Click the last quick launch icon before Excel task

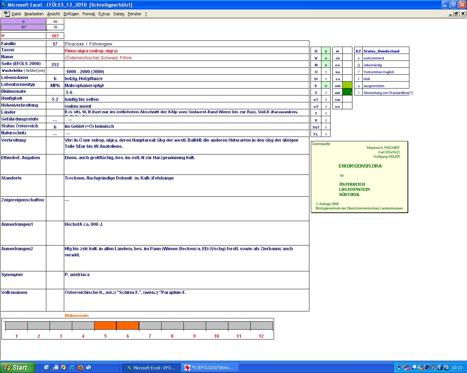coord(89,368)
